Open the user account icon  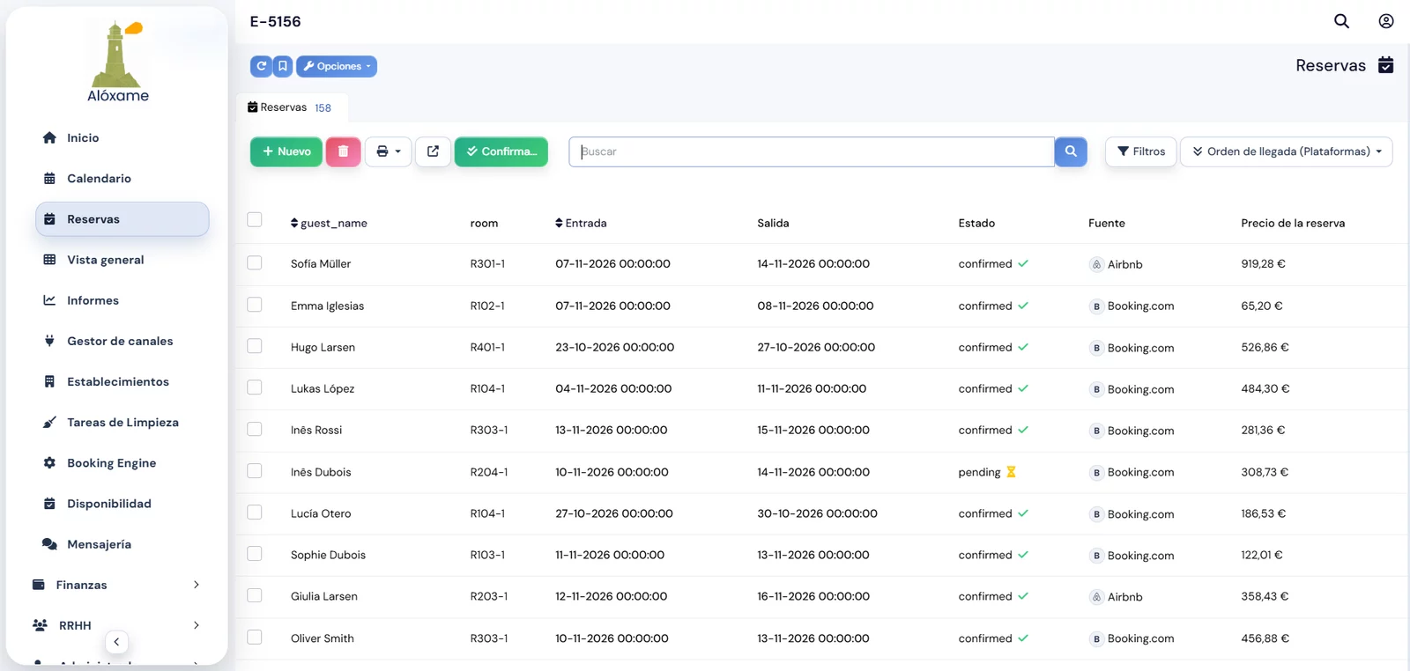click(x=1386, y=21)
